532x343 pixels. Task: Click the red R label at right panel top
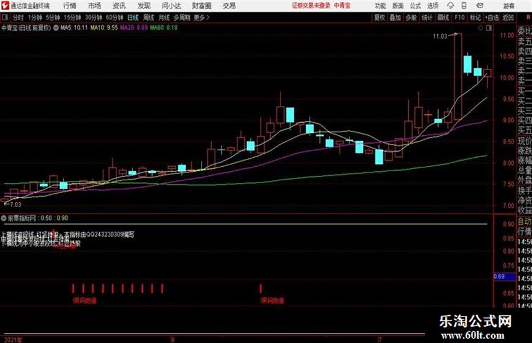pyautogui.click(x=528, y=17)
